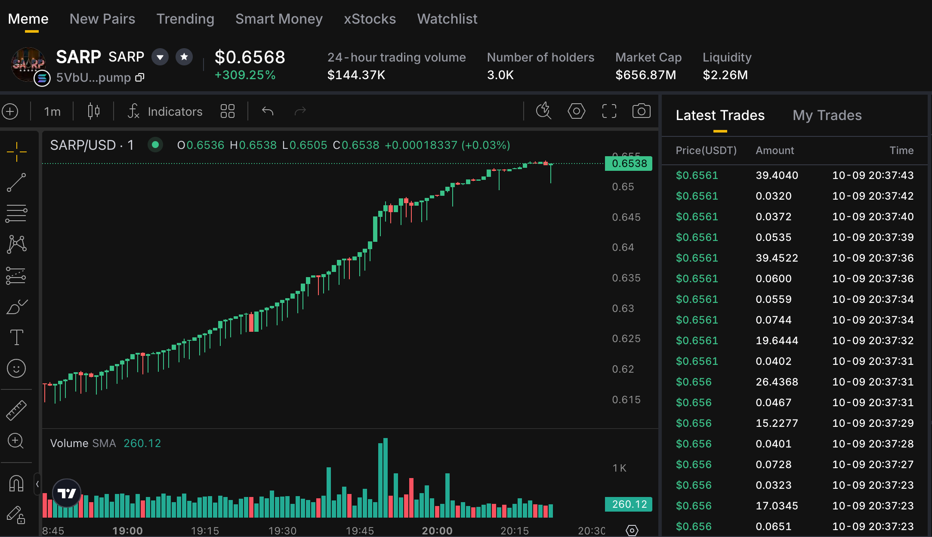Screen dimensions: 932x537
Task: Take a chart snapshot with camera icon
Action: [x=641, y=111]
